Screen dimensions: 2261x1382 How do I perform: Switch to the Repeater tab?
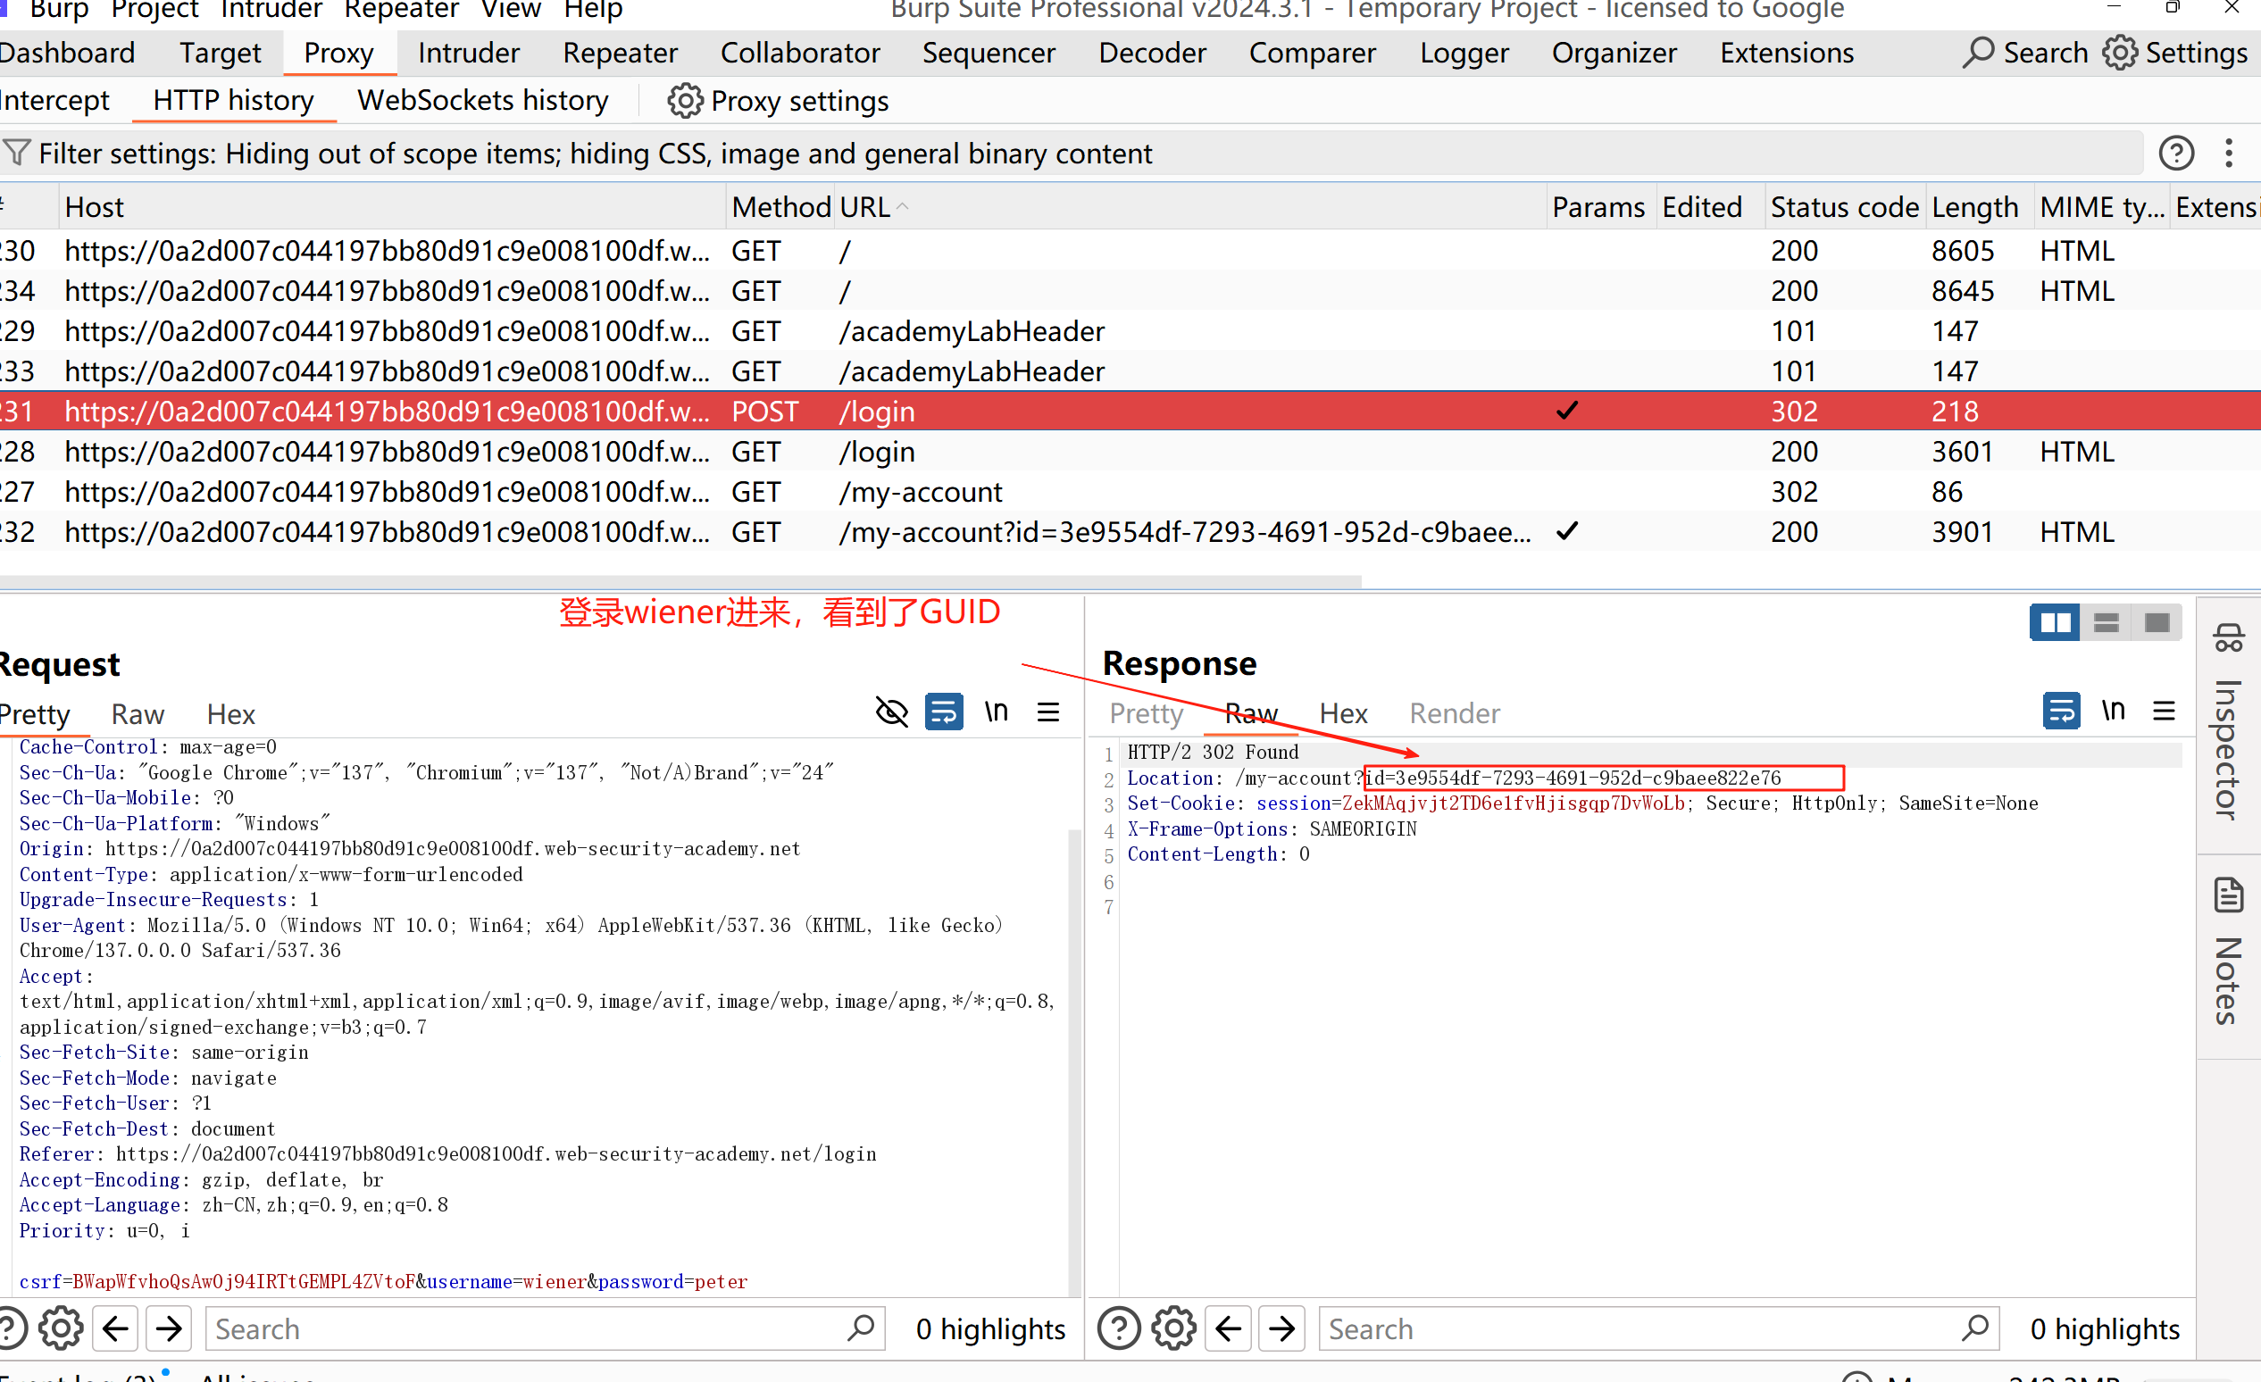pyautogui.click(x=620, y=54)
